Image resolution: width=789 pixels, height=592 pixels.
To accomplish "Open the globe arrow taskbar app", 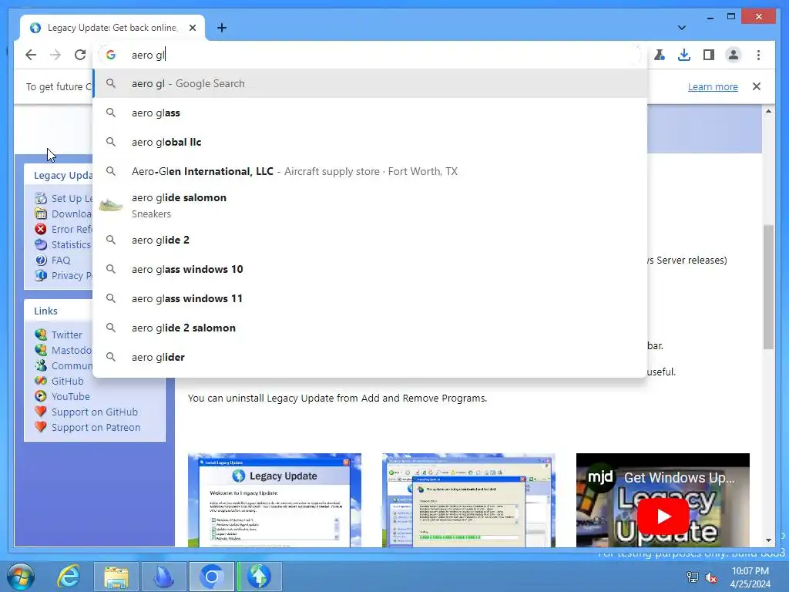I will (259, 577).
